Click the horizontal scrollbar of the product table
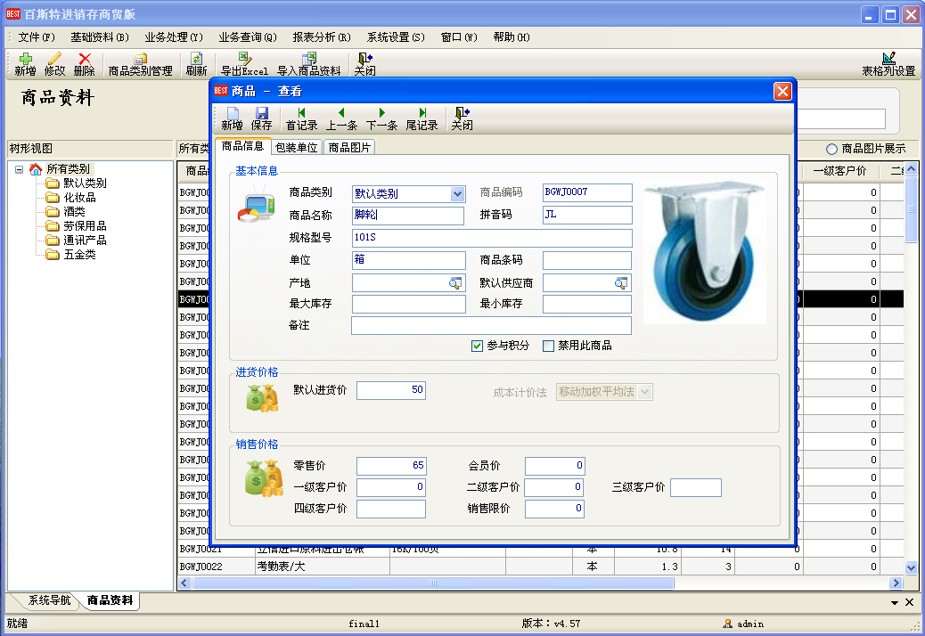 point(433,583)
